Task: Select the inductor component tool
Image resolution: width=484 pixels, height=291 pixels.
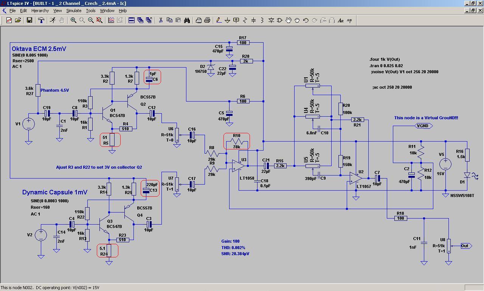Action: point(262,20)
